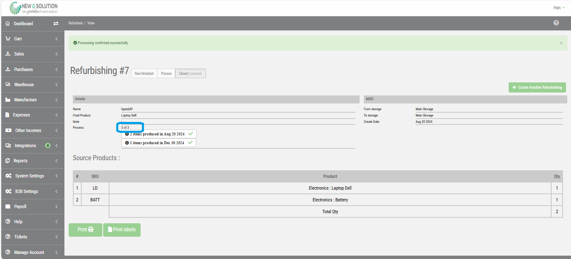Open the Dashboard menu item
This screenshot has width=571, height=259.
[x=32, y=24]
